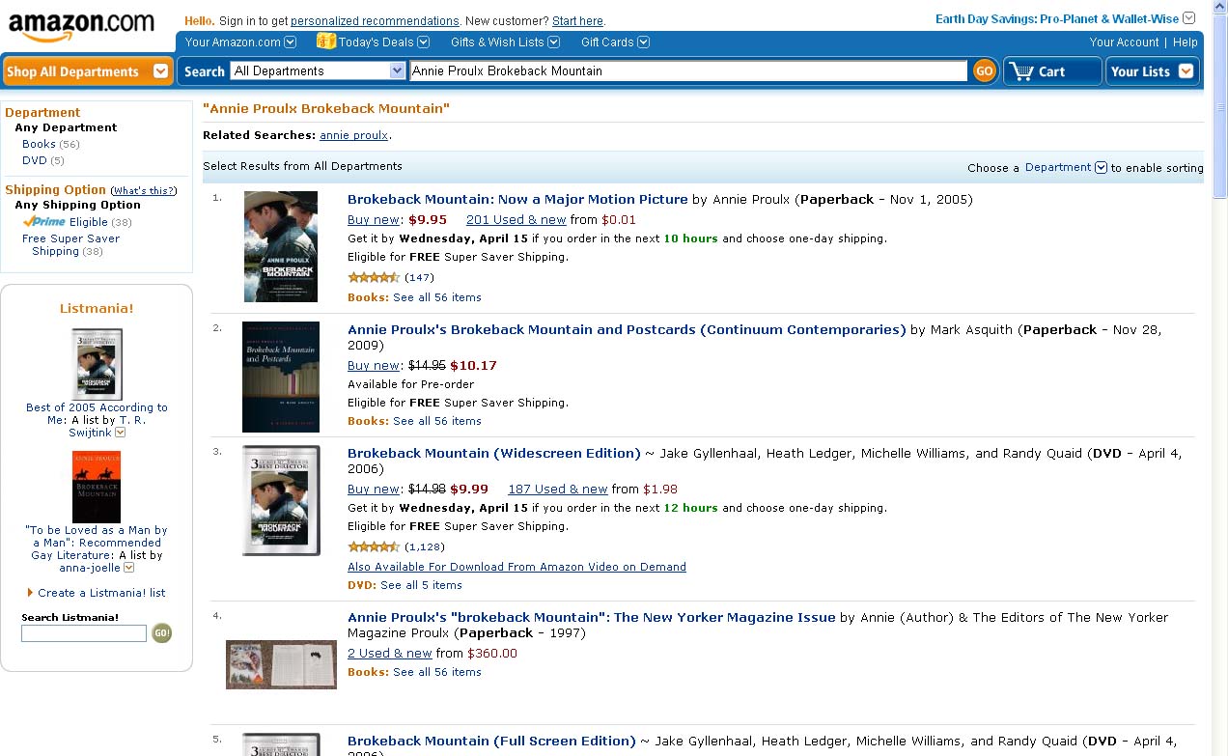
Task: Click star rating of first Brokeback result
Action: 373,278
